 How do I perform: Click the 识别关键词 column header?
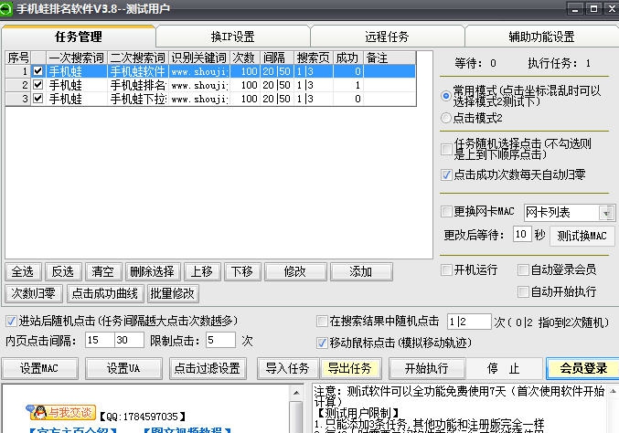pos(199,58)
